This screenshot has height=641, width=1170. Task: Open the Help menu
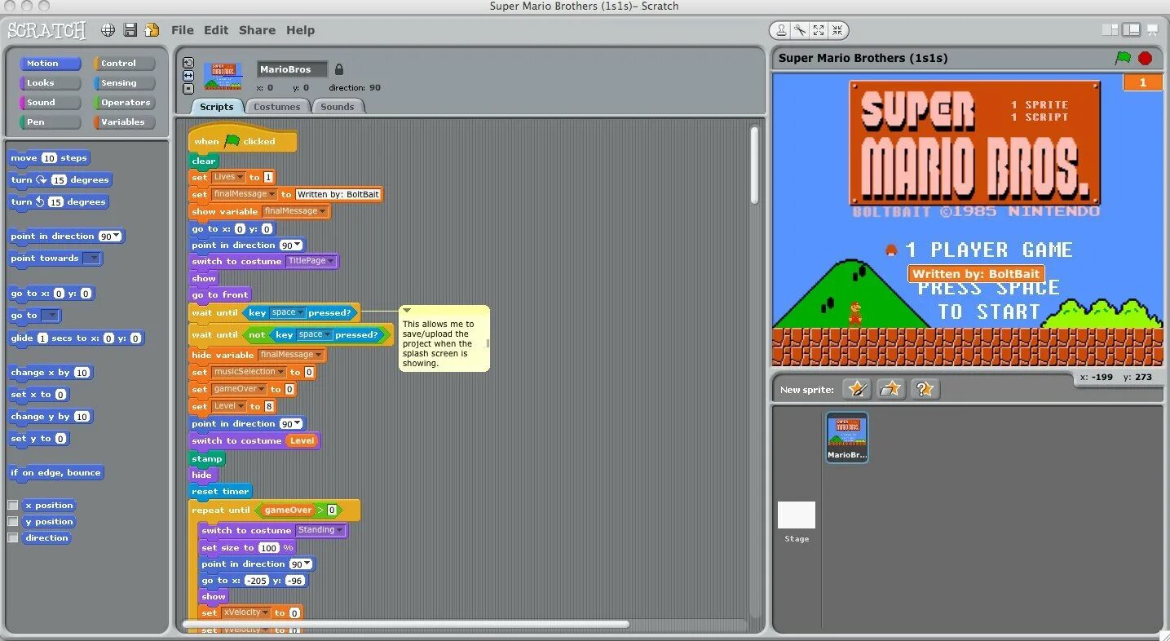(x=300, y=30)
